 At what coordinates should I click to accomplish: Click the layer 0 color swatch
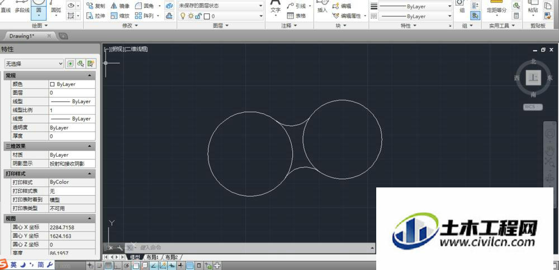[206, 16]
